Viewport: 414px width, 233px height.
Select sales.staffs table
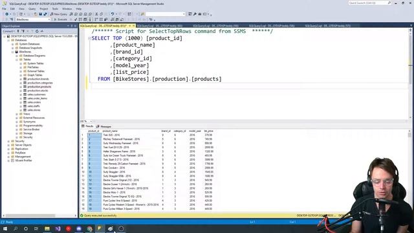tap(33, 106)
